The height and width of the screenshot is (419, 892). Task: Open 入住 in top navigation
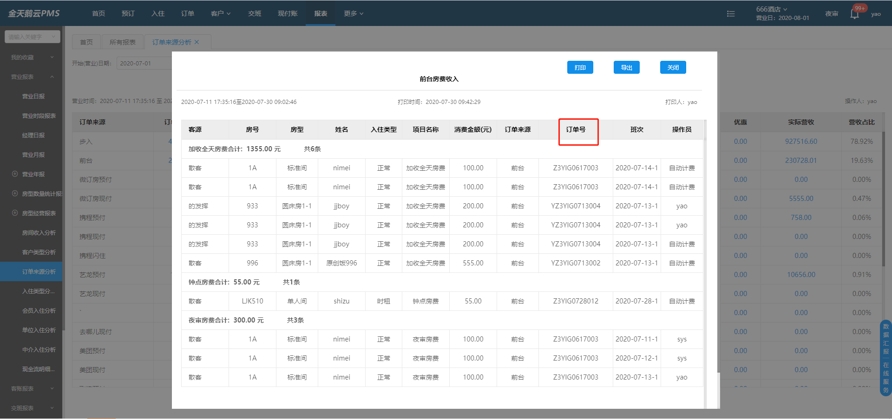click(x=158, y=13)
